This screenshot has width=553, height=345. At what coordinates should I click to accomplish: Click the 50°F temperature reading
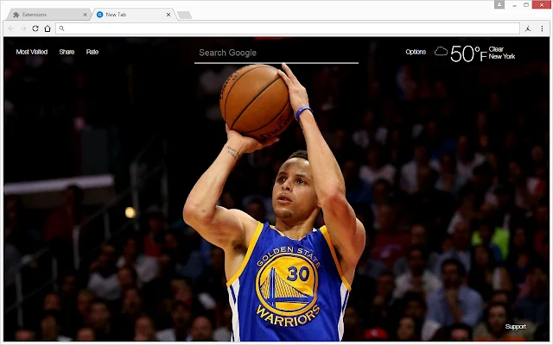468,53
